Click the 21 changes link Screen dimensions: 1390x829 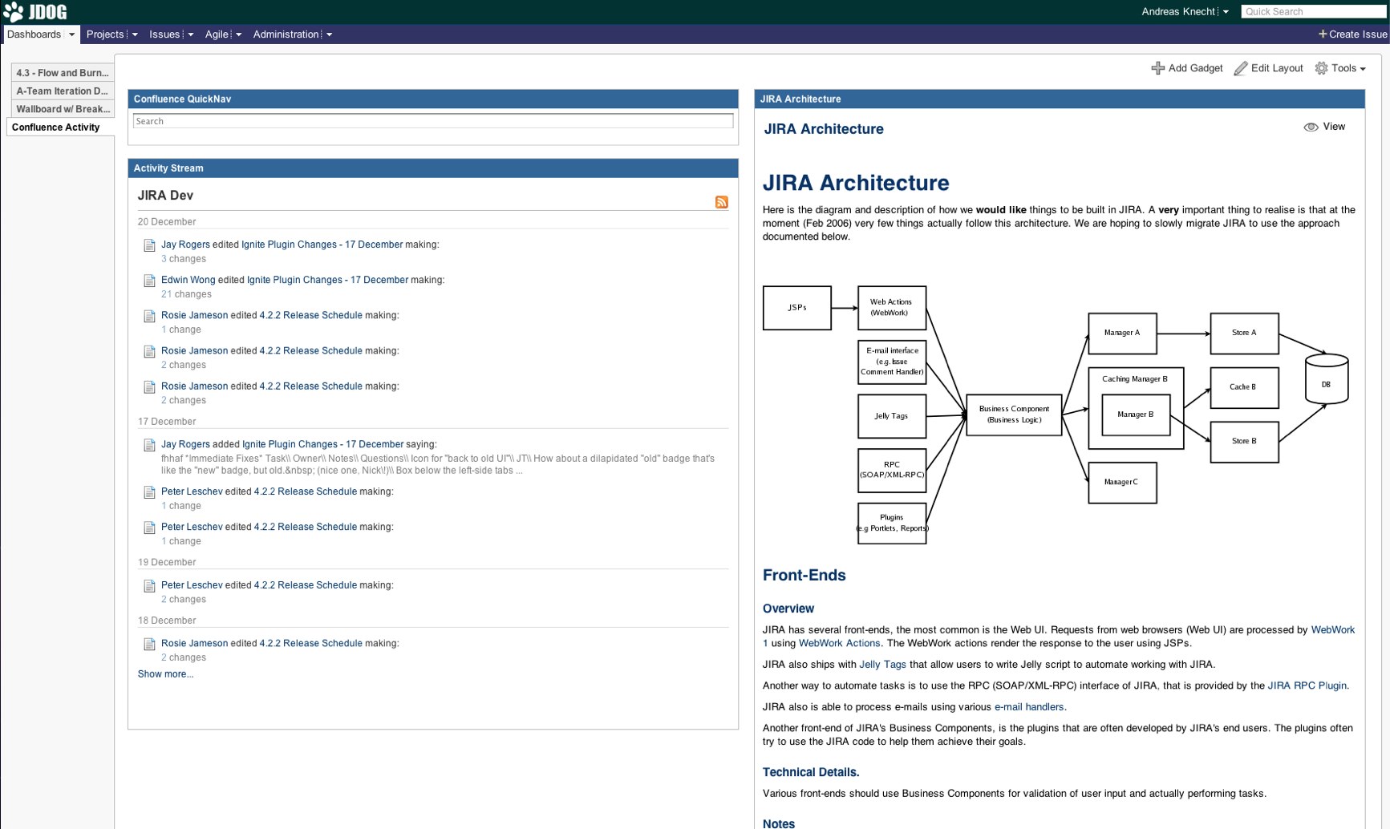[186, 294]
